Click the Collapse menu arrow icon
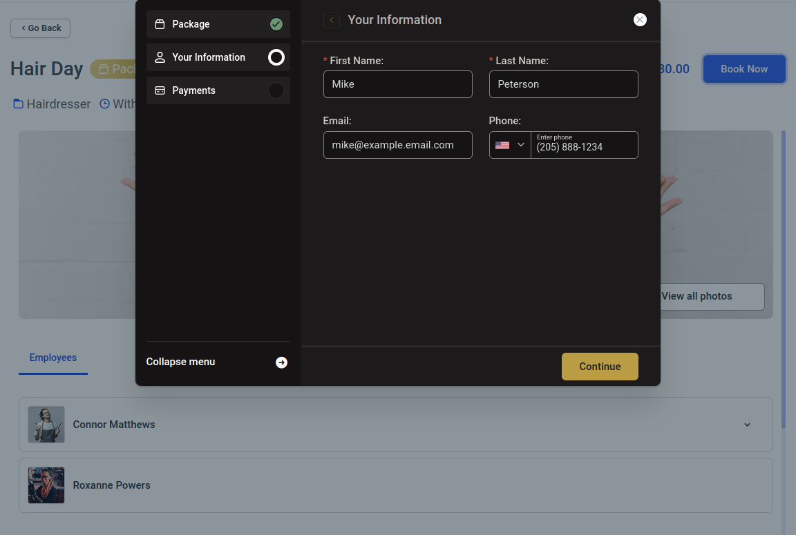Viewport: 796px width, 535px height. (281, 362)
